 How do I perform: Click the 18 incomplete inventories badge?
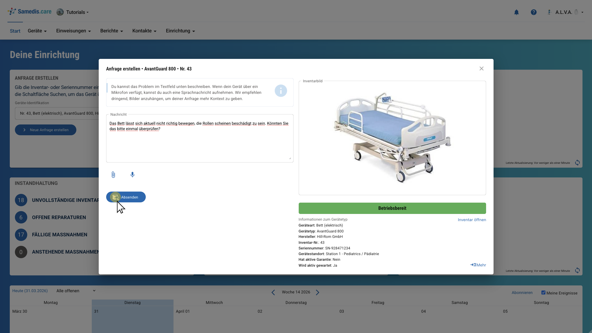pyautogui.click(x=21, y=200)
